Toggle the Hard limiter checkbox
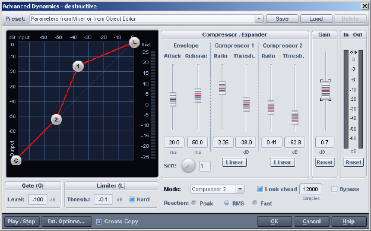 coord(132,200)
